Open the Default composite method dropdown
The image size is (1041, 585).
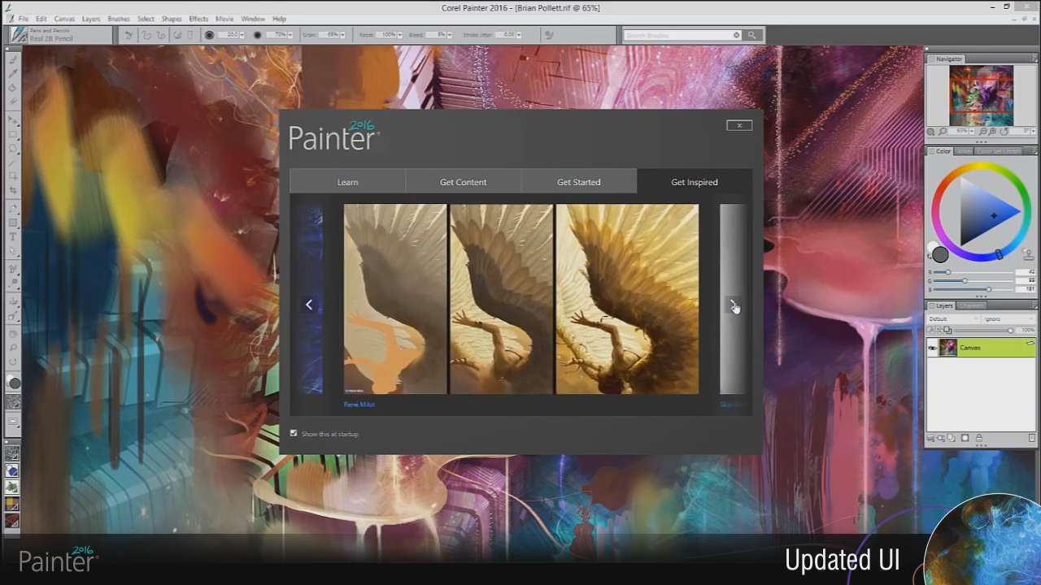(x=953, y=318)
